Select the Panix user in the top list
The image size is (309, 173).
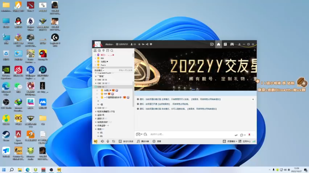(103, 65)
